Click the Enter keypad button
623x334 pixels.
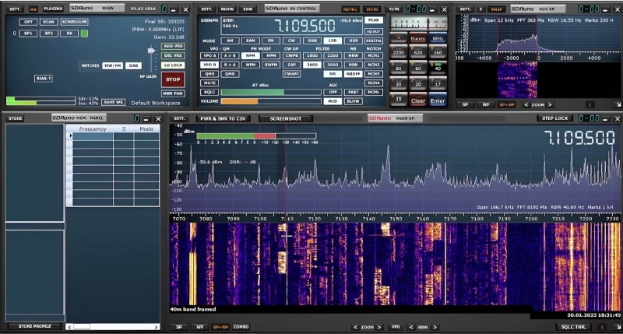pos(438,100)
